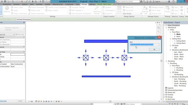188x105 pixels.
Task: Click the Text 'A' tool in quick access toolbar
Action: coord(33,1)
